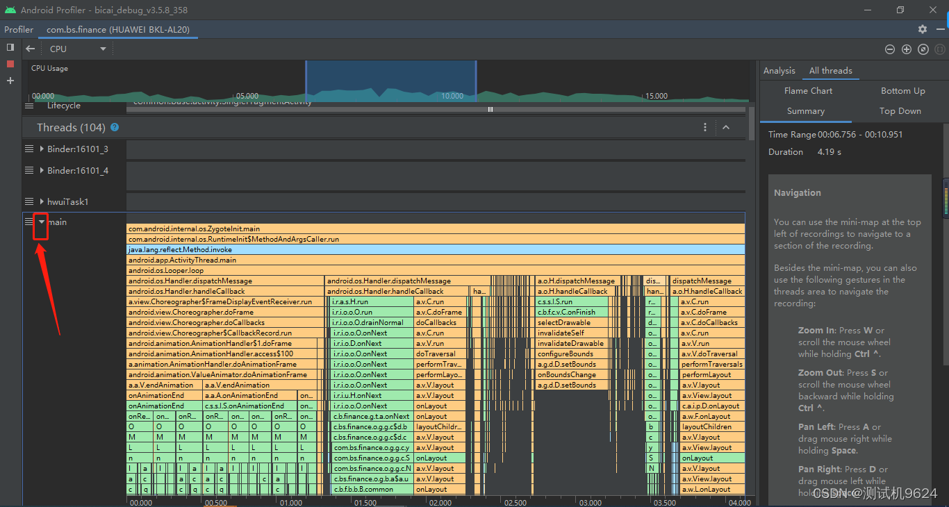949x507 pixels.
Task: Select the performTraversals frame
Action: 712,364
